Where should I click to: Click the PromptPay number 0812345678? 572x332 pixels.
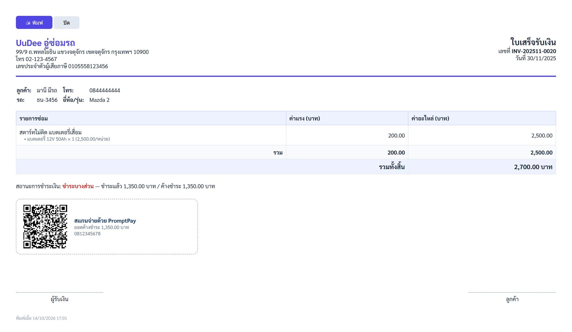coord(87,234)
